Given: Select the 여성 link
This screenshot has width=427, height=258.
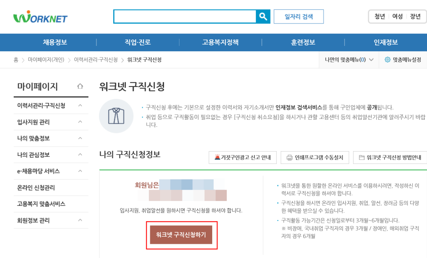Looking at the screenshot, I should [397, 17].
